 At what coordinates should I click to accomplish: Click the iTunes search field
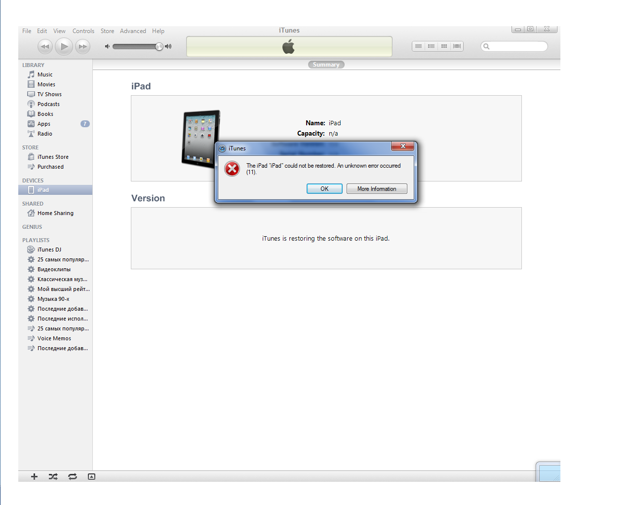click(x=514, y=46)
